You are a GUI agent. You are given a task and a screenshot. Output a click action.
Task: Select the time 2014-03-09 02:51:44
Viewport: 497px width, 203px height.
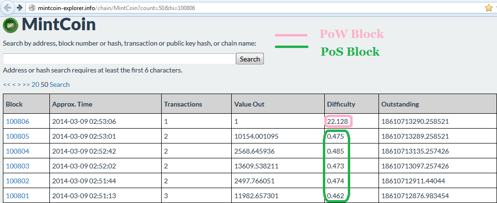click(84, 181)
